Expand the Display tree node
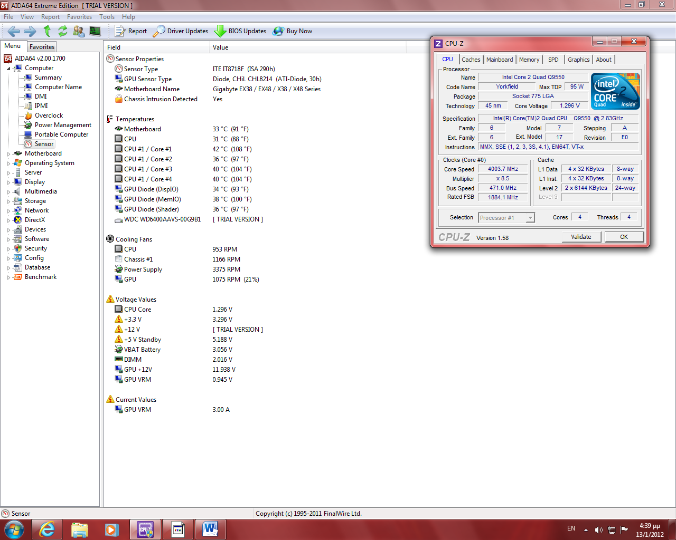Viewport: 676px width, 540px height. 8,182
